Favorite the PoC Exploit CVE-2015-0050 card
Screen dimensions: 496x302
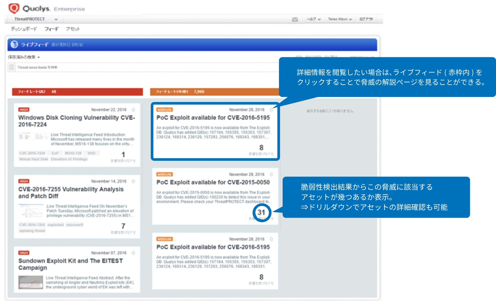pyautogui.click(x=271, y=174)
